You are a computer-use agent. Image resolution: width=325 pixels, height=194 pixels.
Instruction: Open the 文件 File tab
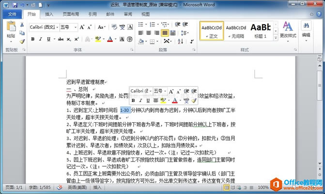click(12, 14)
